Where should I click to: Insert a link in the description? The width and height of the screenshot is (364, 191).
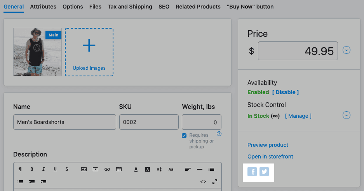pos(107,169)
